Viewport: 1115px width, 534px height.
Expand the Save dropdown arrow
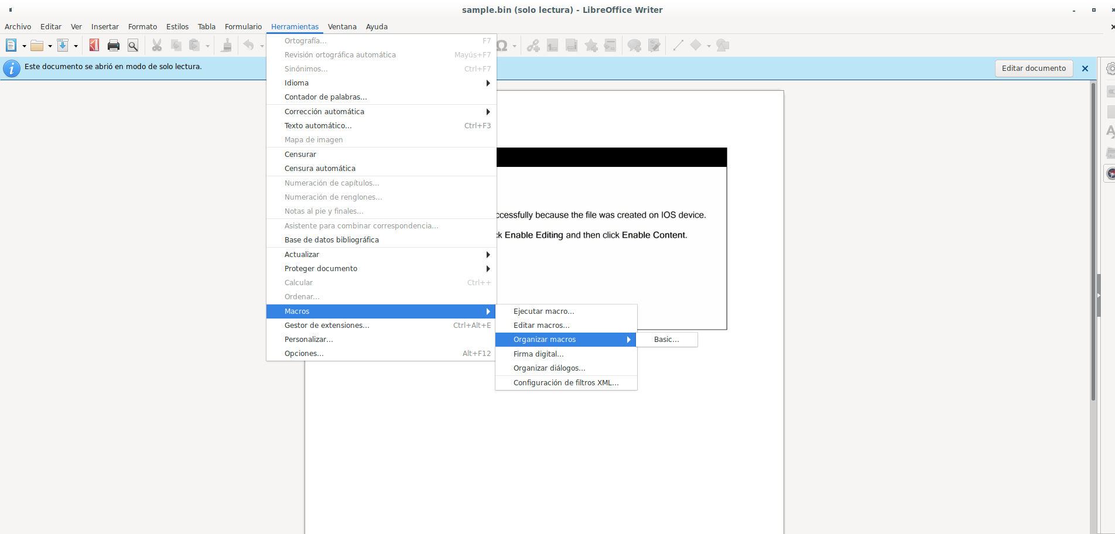tap(76, 46)
